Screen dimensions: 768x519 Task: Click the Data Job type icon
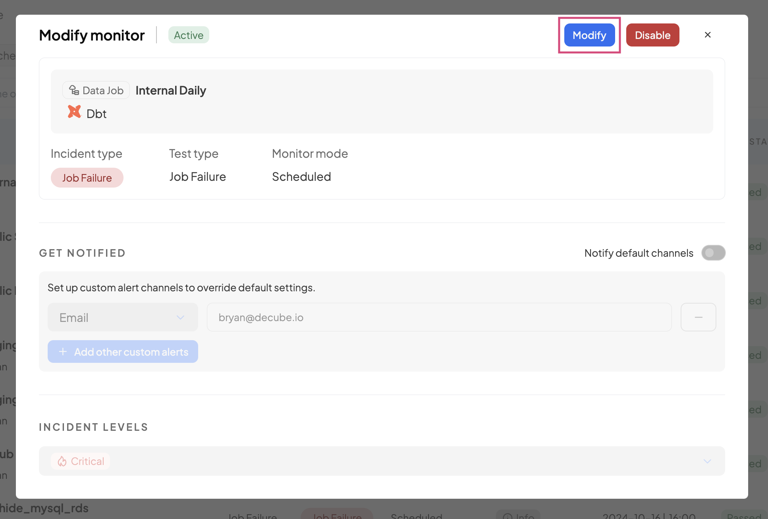pos(74,90)
